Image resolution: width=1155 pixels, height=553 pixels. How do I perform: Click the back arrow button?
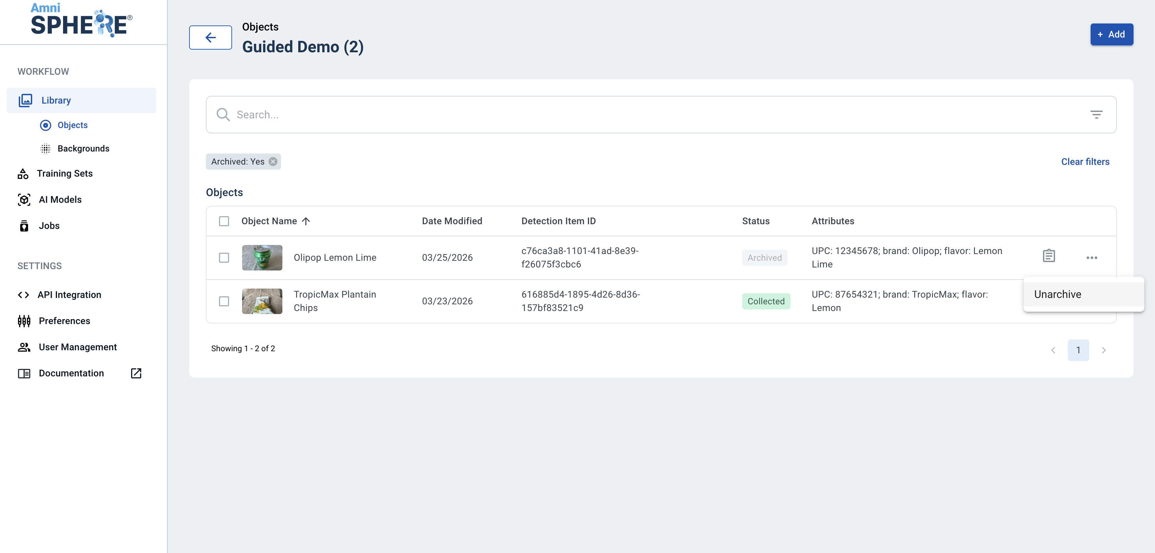tap(210, 38)
